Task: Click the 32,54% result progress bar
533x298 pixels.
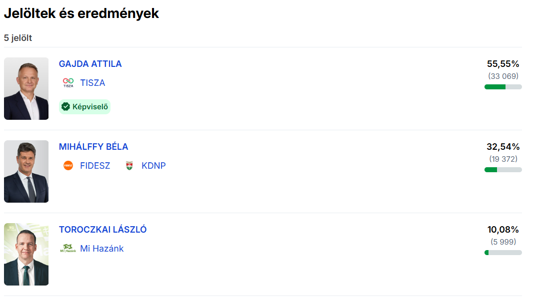Action: coord(503,170)
